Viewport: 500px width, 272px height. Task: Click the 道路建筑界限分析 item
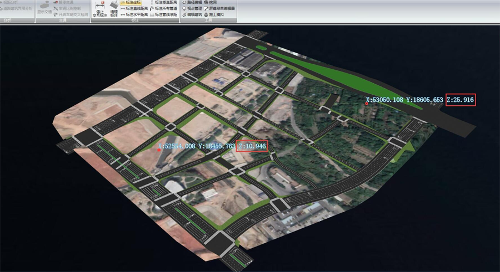(x=16, y=9)
